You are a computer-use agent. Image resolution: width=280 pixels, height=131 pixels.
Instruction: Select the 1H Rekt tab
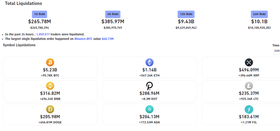pyautogui.click(x=40, y=14)
